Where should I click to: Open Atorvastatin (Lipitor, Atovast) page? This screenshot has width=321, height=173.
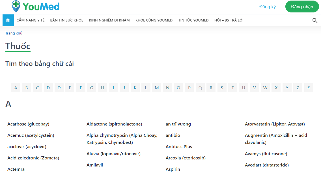tap(275, 124)
